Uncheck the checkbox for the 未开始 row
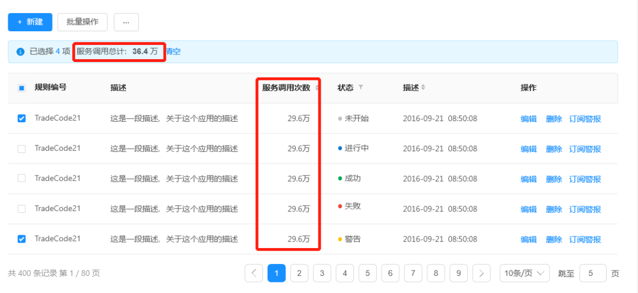The height and width of the screenshot is (293, 638). (22, 118)
